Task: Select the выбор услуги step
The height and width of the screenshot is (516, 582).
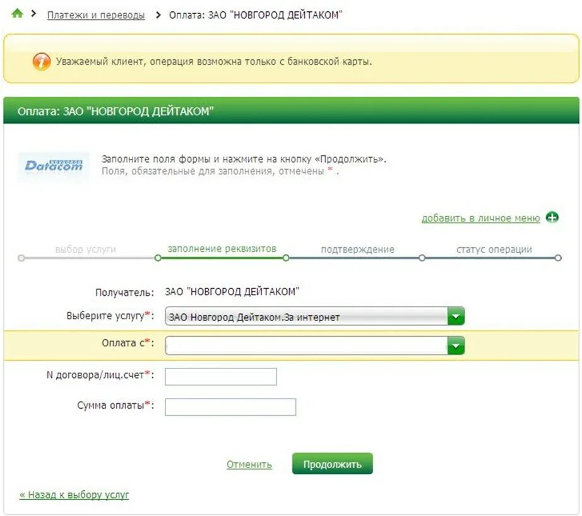Action: [85, 249]
